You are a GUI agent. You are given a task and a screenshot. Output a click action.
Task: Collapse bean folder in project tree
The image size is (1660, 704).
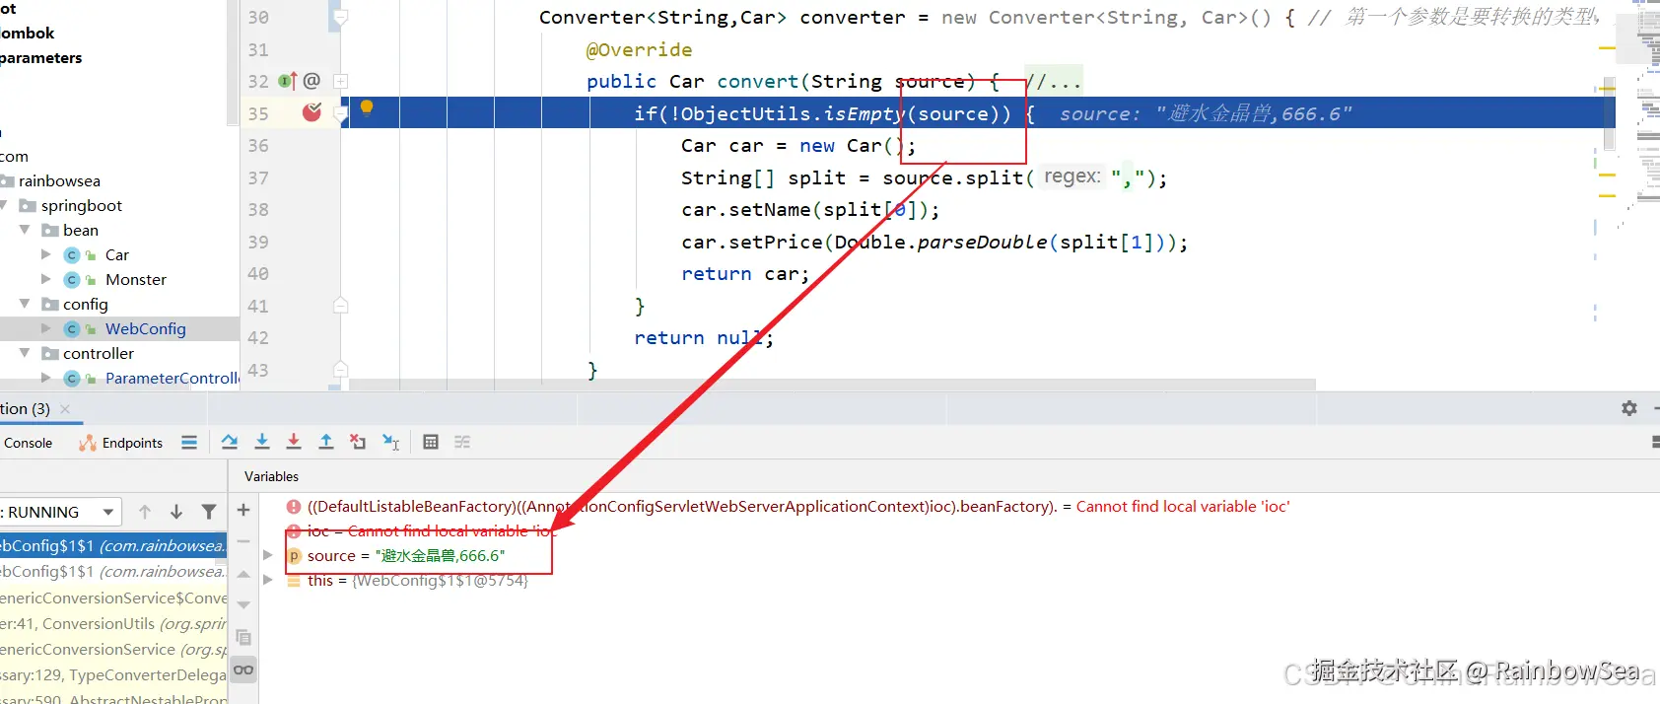(x=25, y=230)
